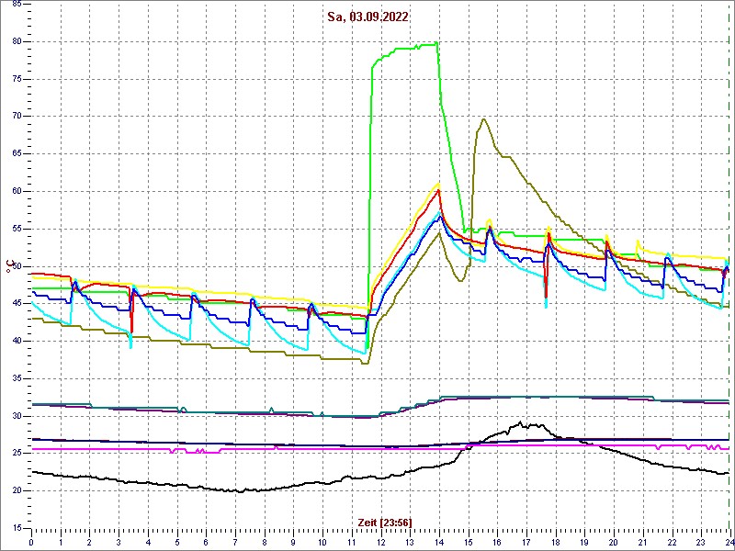Click the temperature axis label '35'

coord(15,378)
